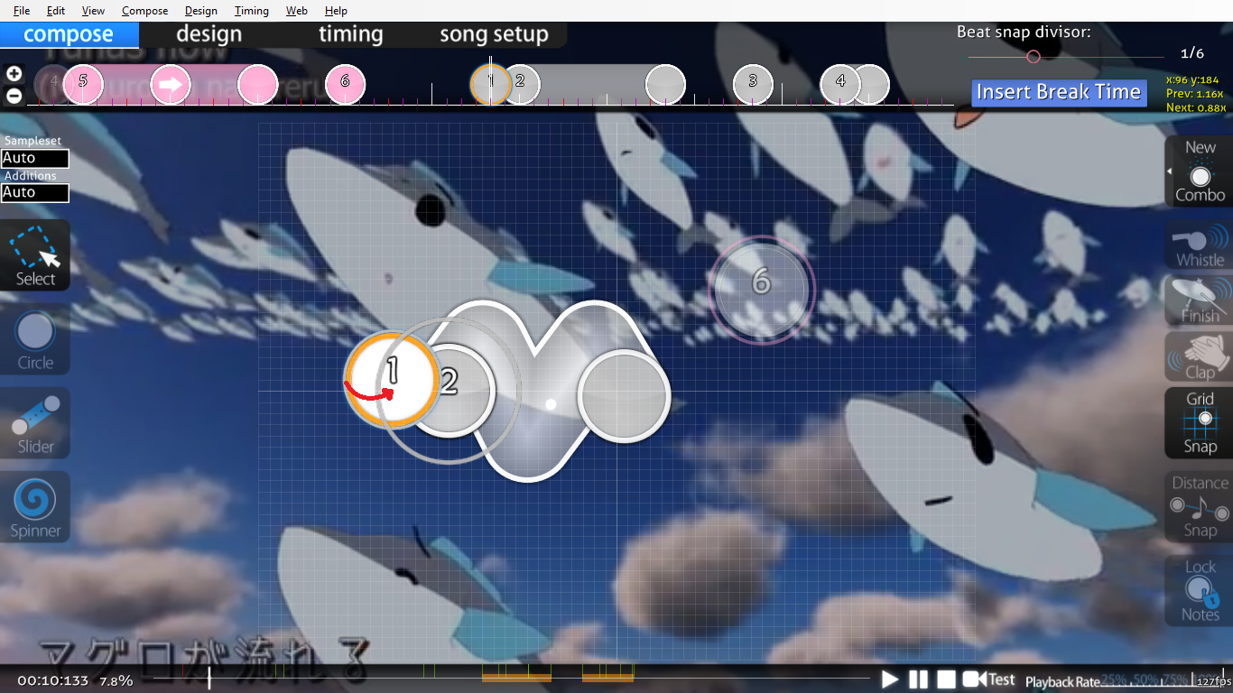
Task: Start playback with the play button
Action: point(890,679)
